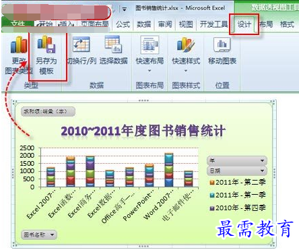The height and width of the screenshot is (250, 299).
Task: Click the orange 2011年第二季 legend swatch
Action: tap(212, 183)
